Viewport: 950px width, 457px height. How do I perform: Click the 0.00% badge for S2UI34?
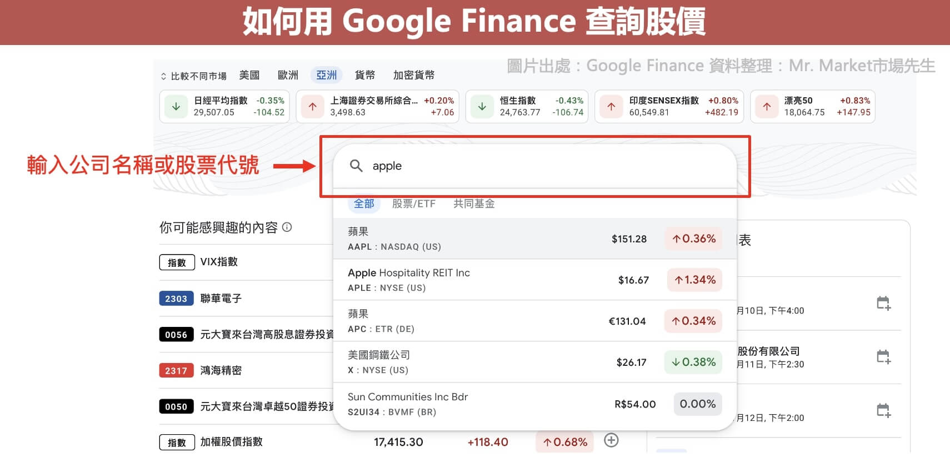[x=698, y=404]
